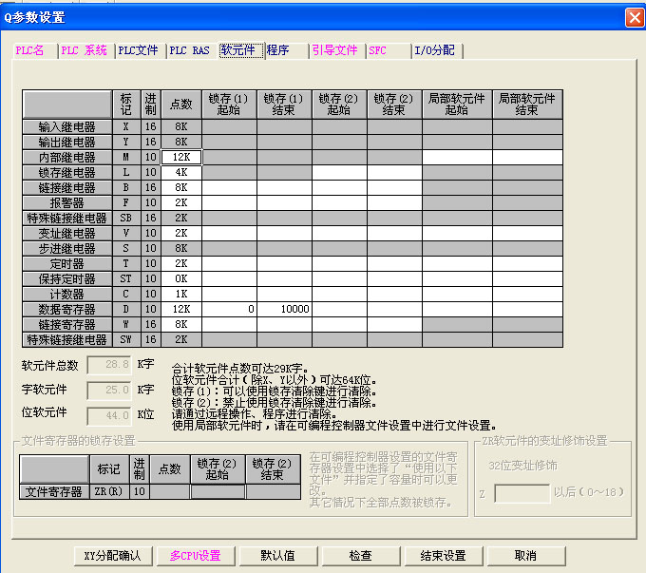
Task: Click the XY分配确认 button
Action: 114,556
